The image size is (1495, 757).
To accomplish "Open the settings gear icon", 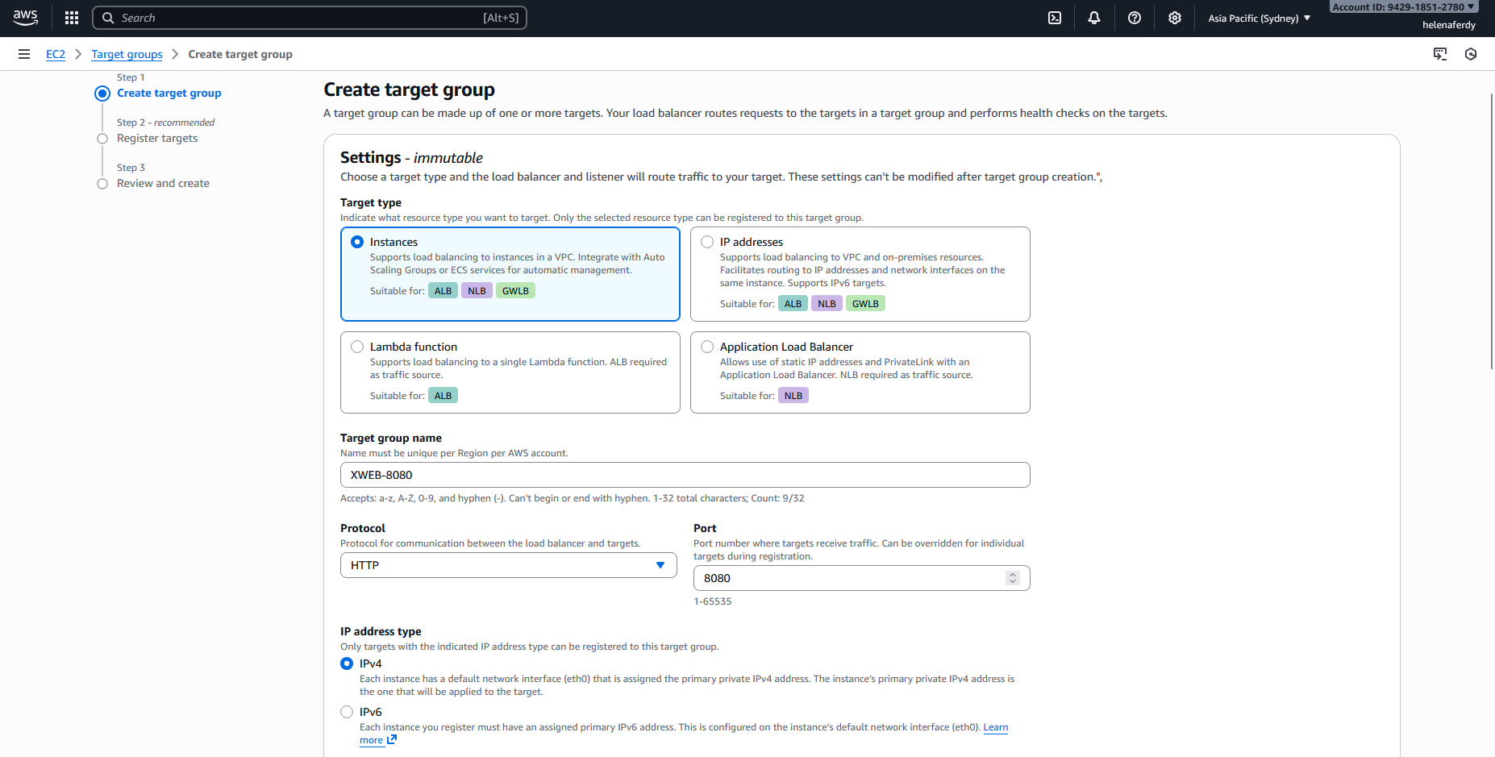I will 1174,18.
